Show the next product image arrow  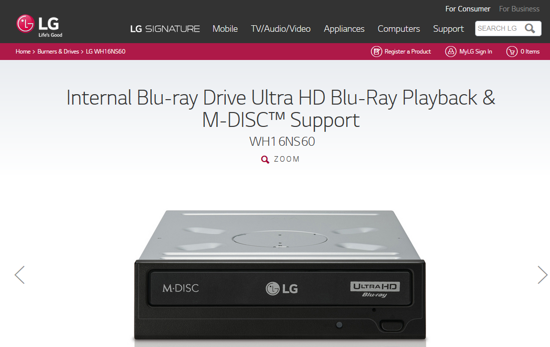[542, 275]
